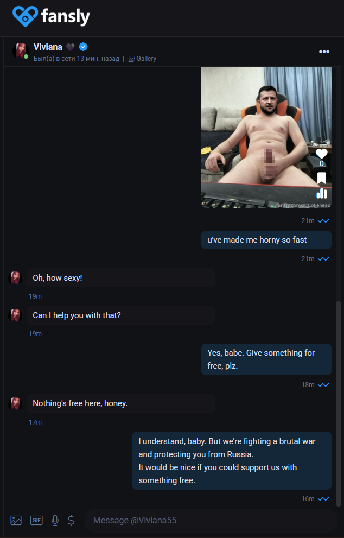Start a voice message with the microphone icon
The width and height of the screenshot is (344, 538).
(55, 520)
